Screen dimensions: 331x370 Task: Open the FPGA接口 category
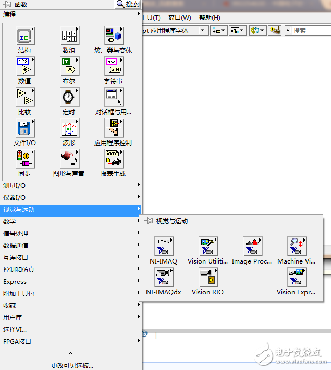(71, 341)
